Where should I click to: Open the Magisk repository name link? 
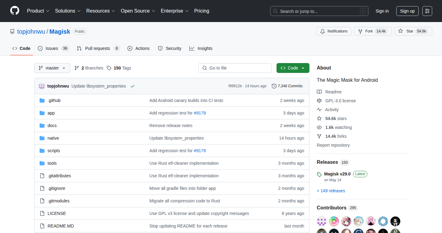(60, 32)
